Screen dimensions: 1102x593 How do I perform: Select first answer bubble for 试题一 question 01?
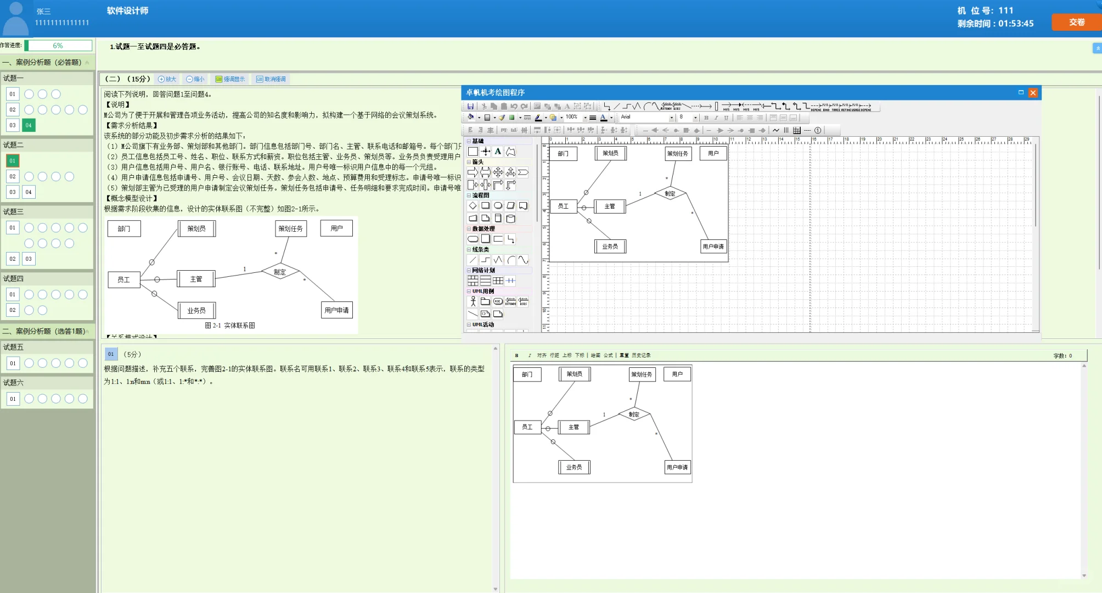(x=29, y=94)
